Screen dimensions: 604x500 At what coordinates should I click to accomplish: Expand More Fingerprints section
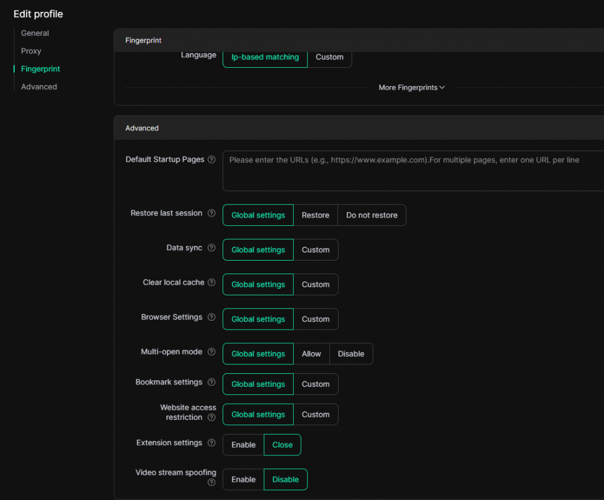pos(411,88)
